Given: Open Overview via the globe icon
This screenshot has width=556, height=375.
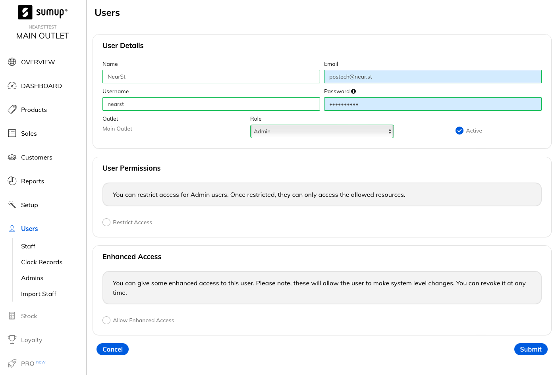Looking at the screenshot, I should (12, 62).
